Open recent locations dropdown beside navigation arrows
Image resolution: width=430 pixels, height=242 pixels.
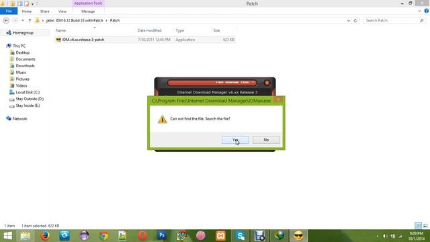coord(22,21)
